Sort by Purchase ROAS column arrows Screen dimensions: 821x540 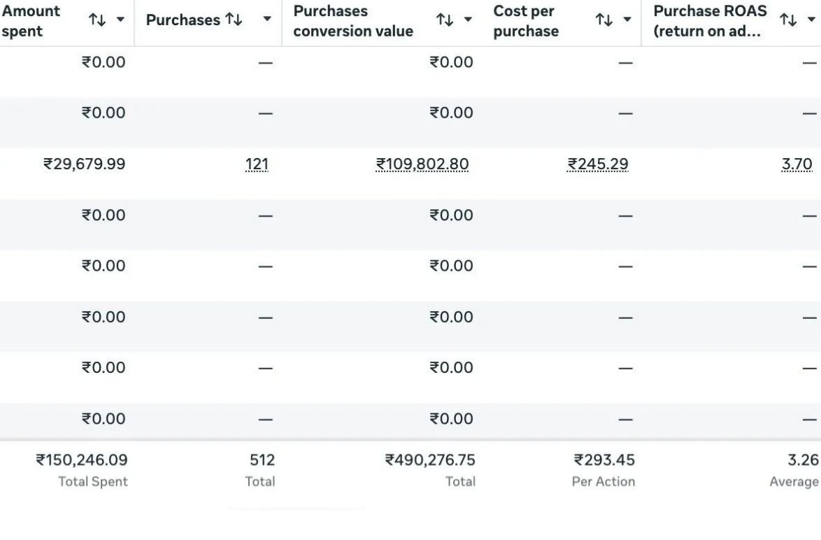[789, 20]
